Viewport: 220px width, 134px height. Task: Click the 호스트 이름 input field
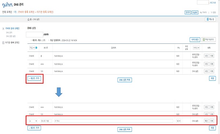[x=46, y=121]
